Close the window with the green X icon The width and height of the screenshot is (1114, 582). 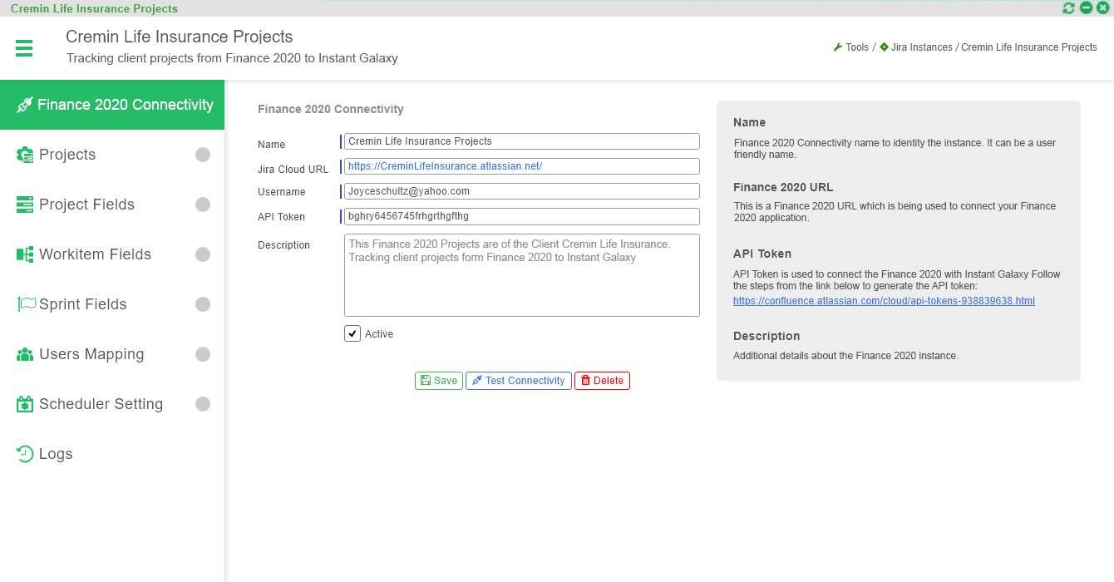point(1102,8)
